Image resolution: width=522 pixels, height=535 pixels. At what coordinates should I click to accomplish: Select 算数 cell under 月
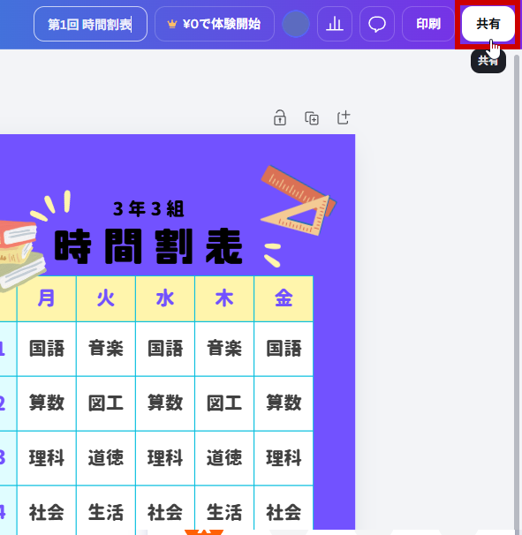(x=47, y=403)
